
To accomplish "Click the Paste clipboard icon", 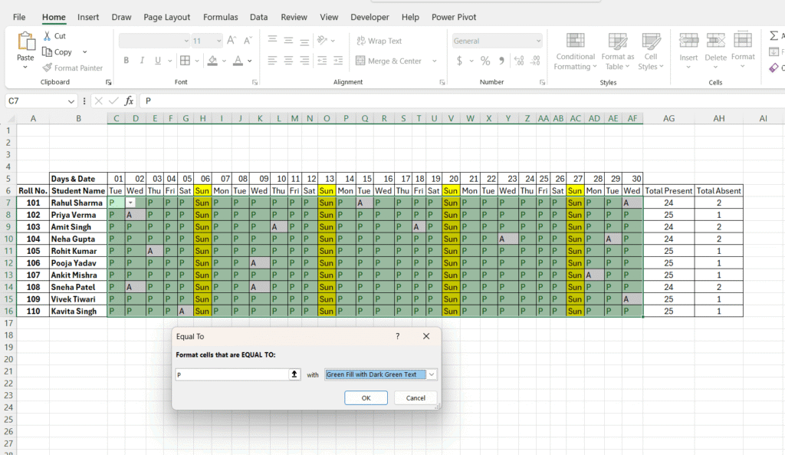I will coord(25,41).
